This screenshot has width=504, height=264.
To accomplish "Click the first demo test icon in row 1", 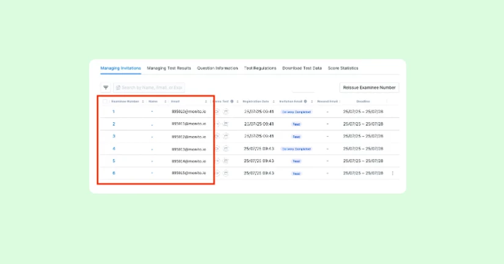I will (x=218, y=112).
